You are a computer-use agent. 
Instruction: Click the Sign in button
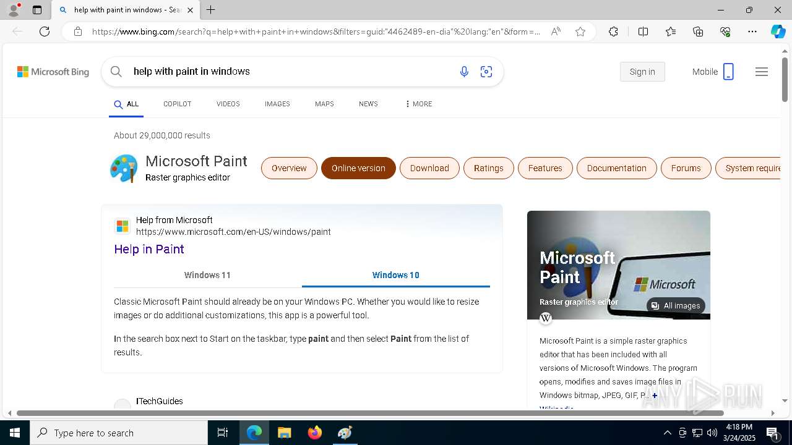[642, 72]
